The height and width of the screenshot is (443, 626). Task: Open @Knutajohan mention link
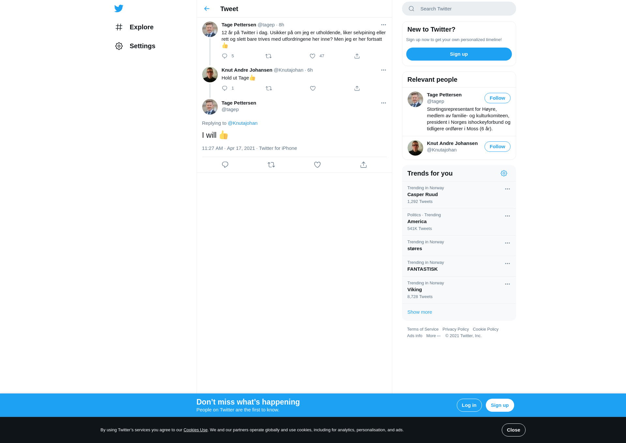tap(243, 123)
